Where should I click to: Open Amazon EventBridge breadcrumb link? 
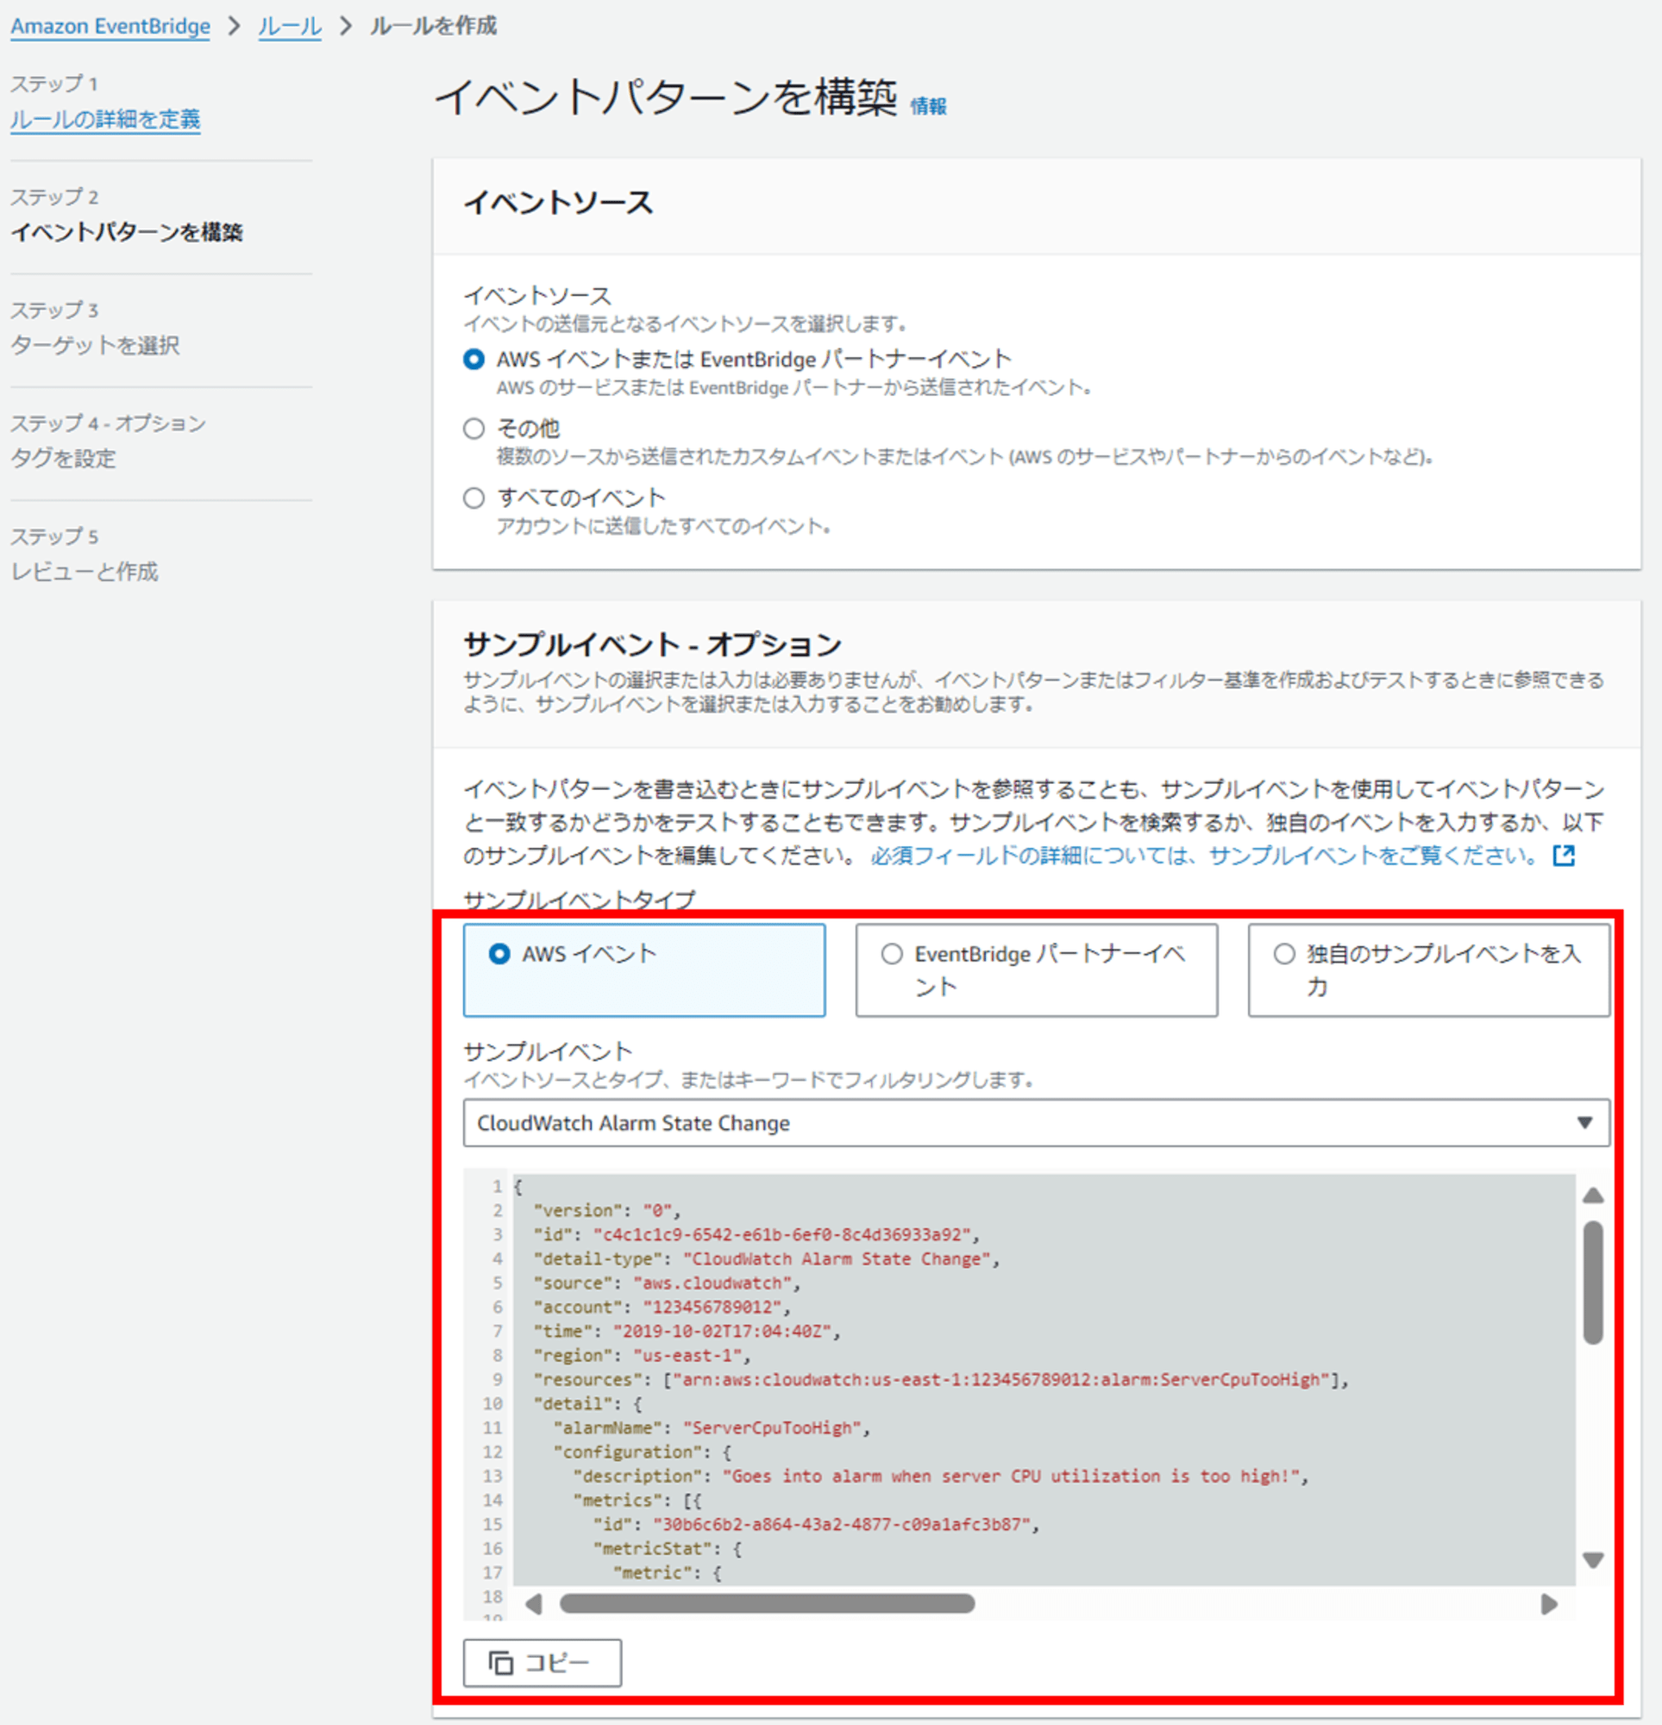(x=110, y=27)
